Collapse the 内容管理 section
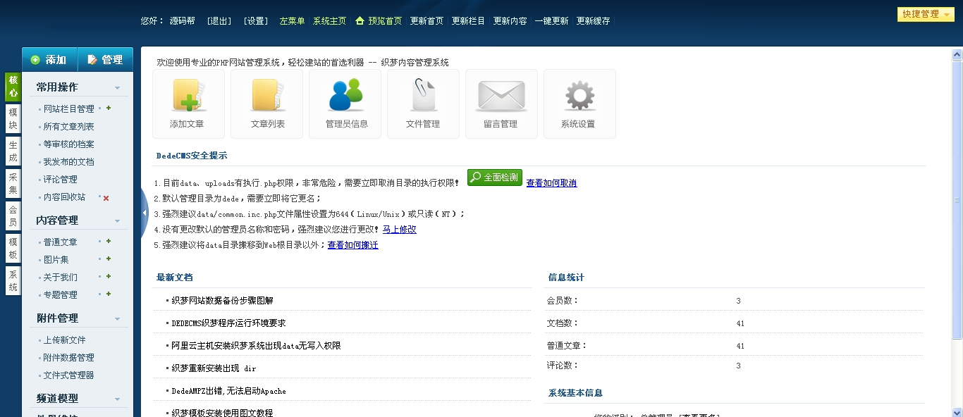Viewport: 963px width, 417px height. 118,221
